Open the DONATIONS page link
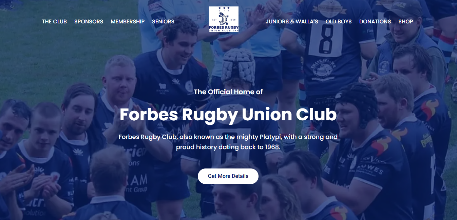The image size is (457, 220). click(375, 21)
